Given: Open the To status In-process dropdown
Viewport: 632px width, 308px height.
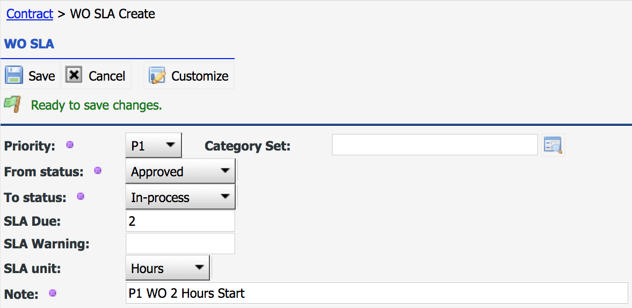Looking at the screenshot, I should tap(180, 197).
